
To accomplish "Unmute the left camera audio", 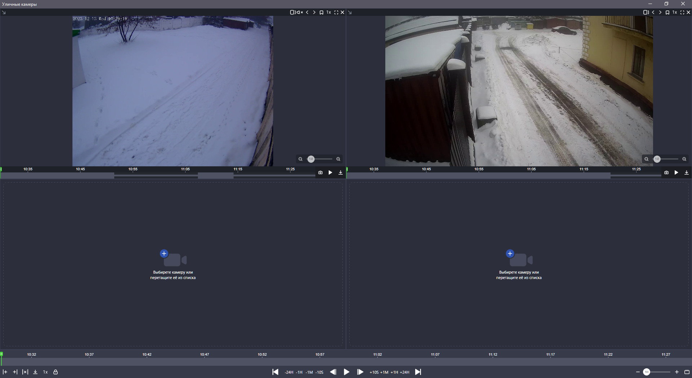I will [x=300, y=12].
